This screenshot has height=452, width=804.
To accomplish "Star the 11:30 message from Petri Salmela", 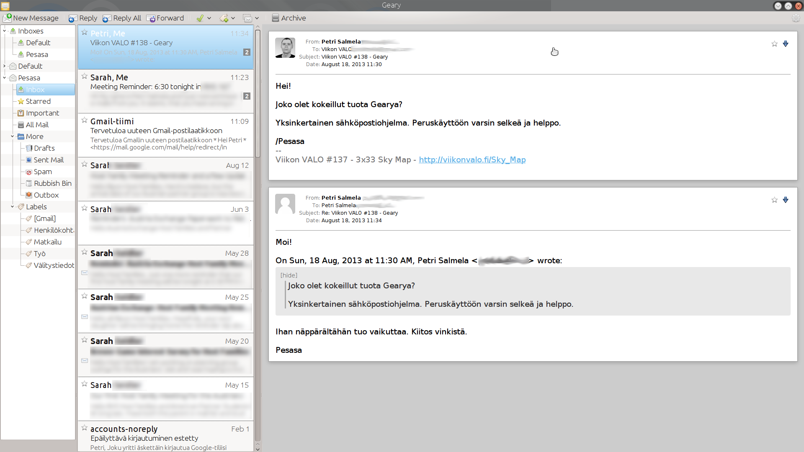I will (774, 44).
